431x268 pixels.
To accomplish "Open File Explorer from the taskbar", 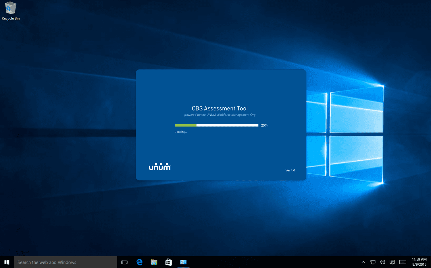I will [x=154, y=262].
